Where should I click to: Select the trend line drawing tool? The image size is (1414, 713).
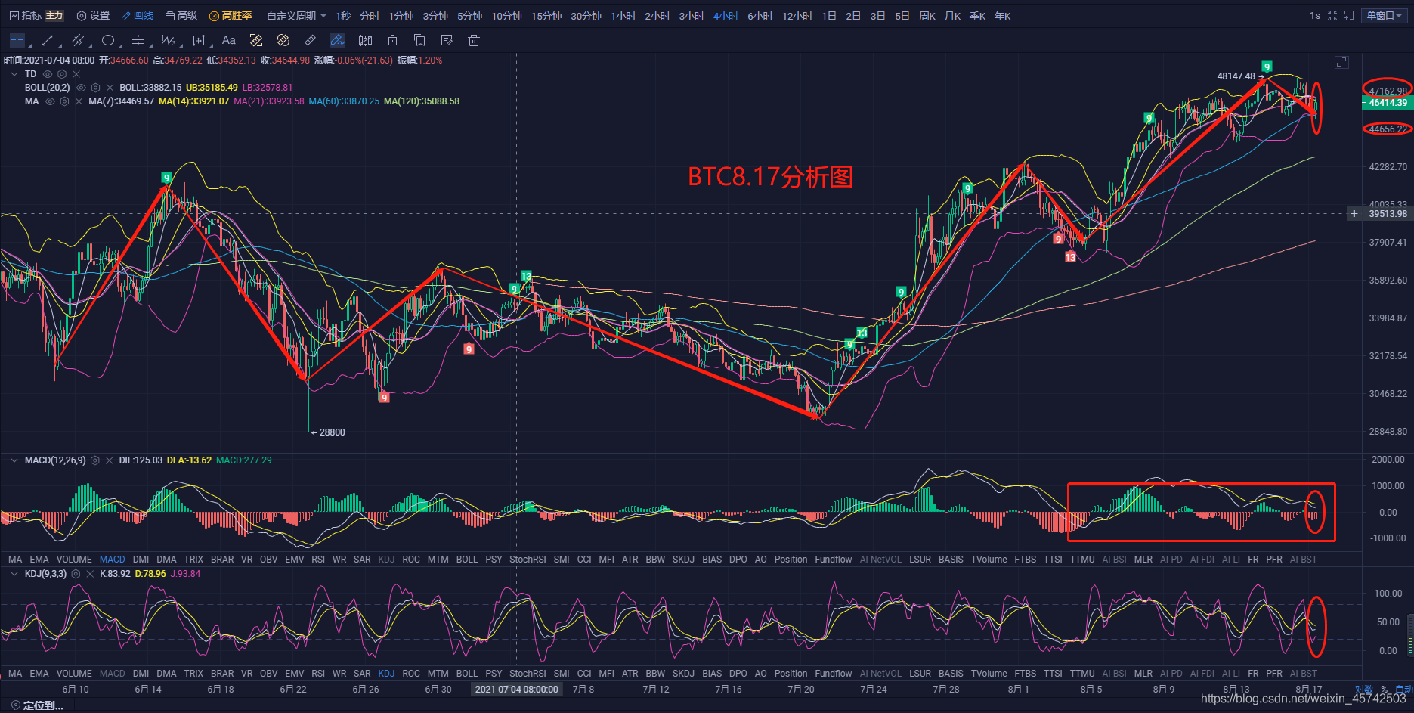click(x=48, y=40)
